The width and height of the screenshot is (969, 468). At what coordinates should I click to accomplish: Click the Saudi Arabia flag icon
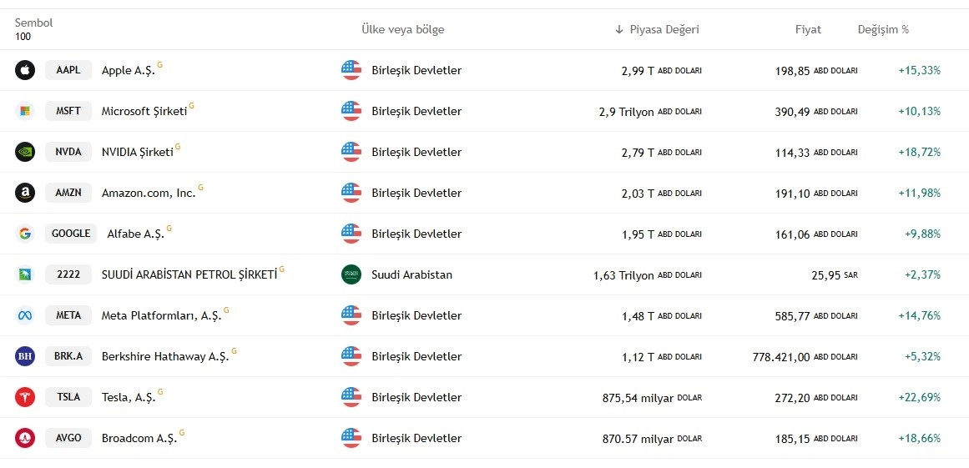point(351,274)
